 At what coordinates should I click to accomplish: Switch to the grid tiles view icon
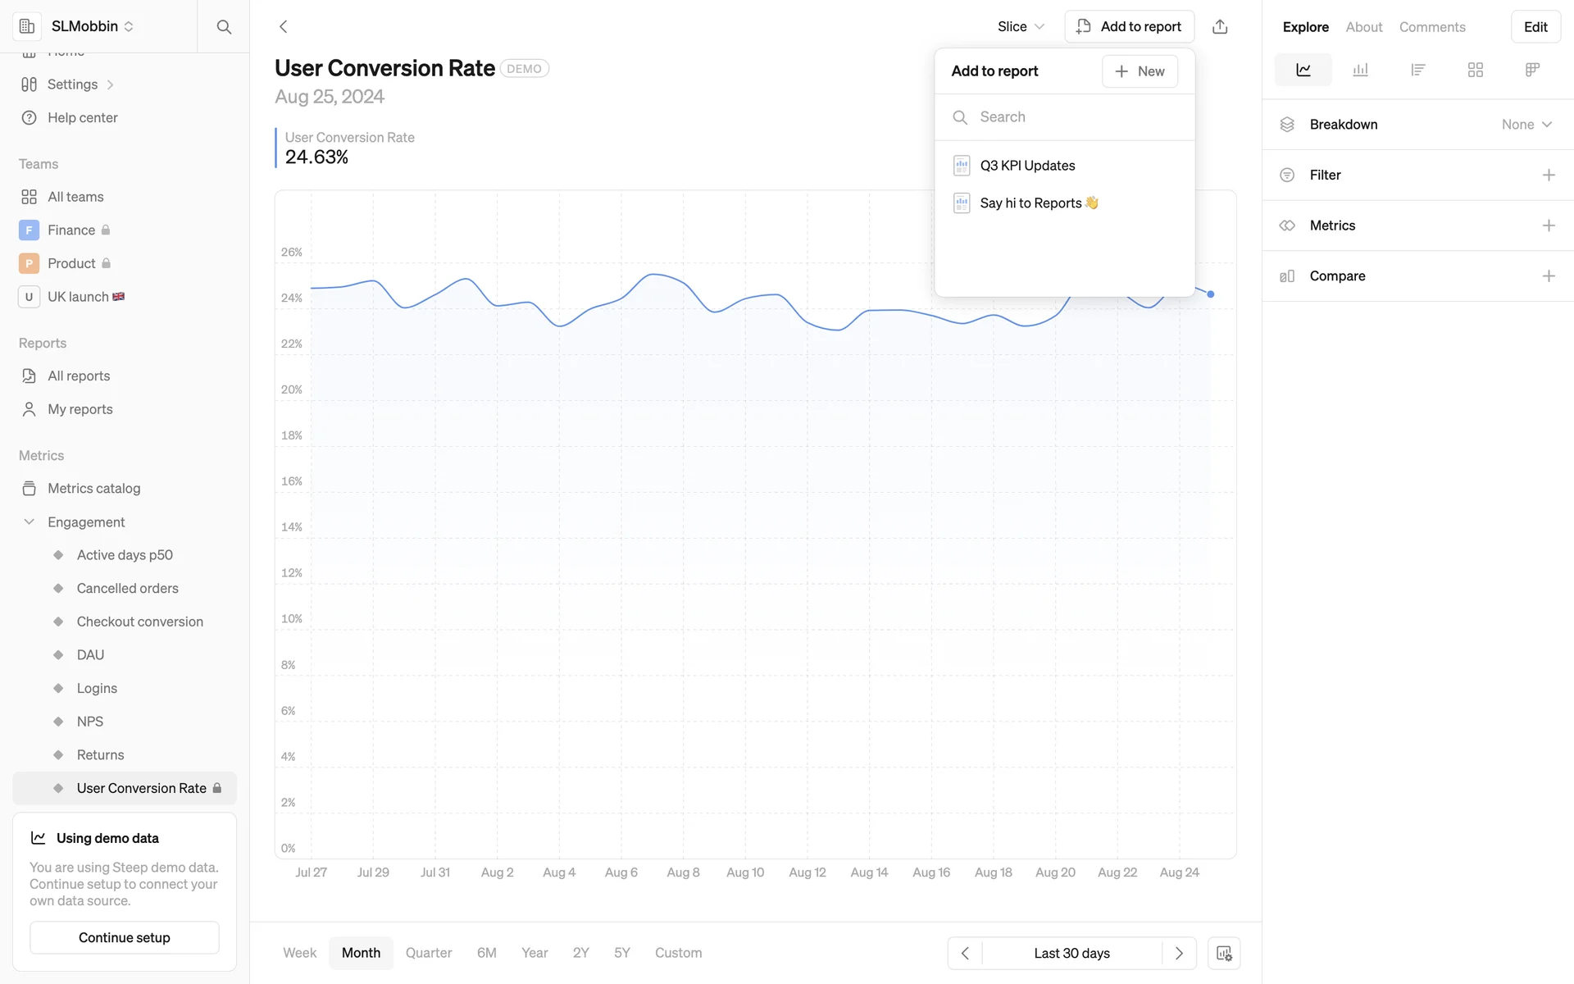1475,70
